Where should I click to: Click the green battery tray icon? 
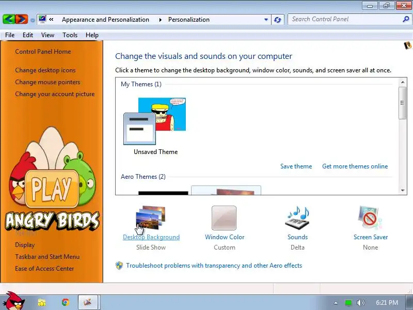click(x=348, y=303)
